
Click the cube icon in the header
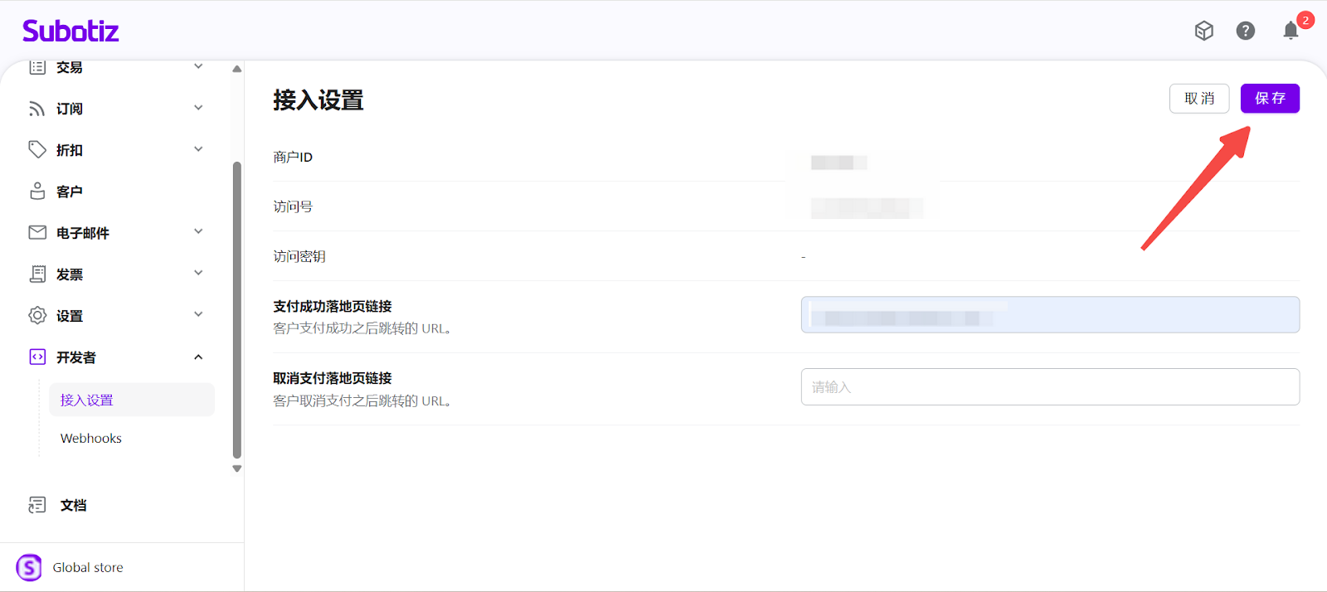coord(1203,31)
